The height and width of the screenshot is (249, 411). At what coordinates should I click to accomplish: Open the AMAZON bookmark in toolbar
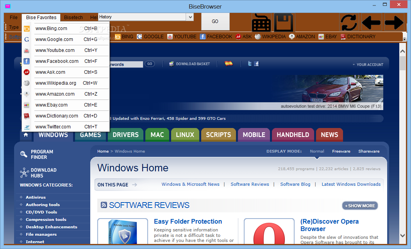pos(302,37)
